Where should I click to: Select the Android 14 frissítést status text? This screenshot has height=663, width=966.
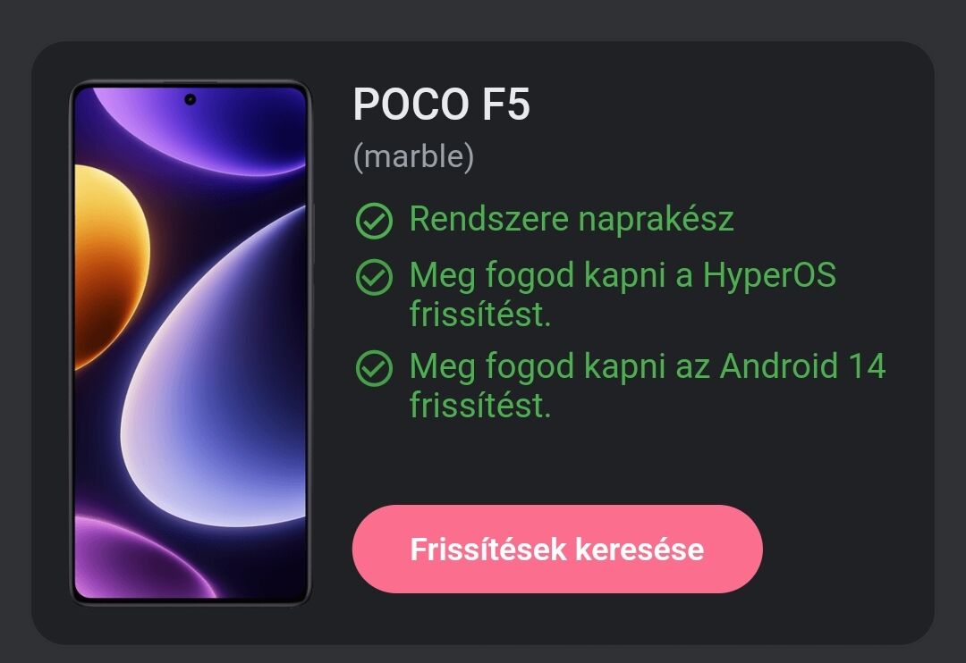[x=648, y=385]
